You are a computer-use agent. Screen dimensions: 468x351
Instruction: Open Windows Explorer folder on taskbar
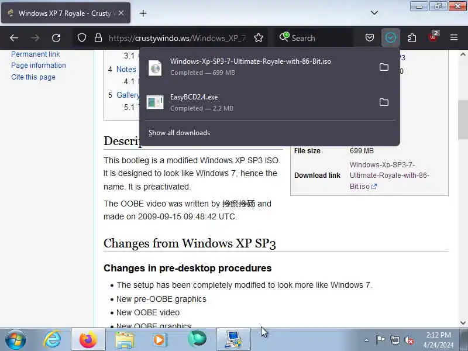coord(125,340)
